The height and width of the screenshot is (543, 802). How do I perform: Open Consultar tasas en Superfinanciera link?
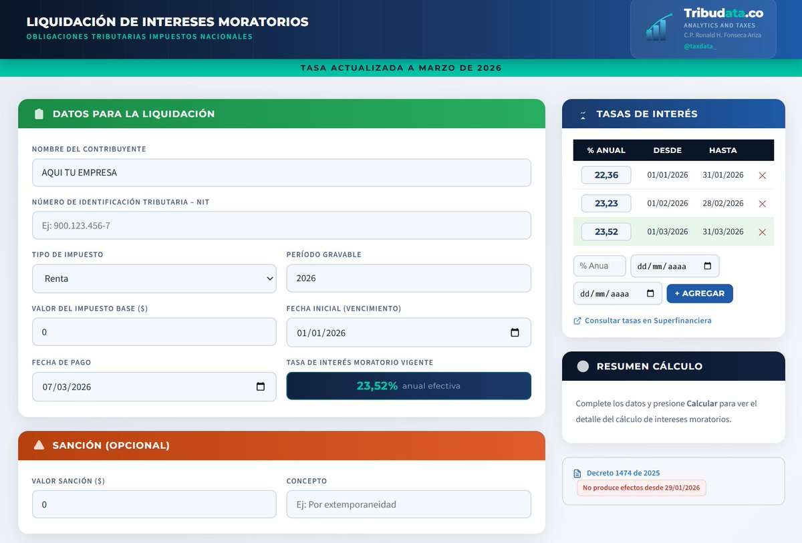click(648, 321)
